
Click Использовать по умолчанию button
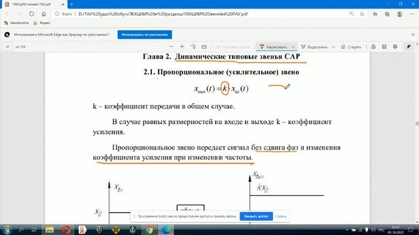pos(145,35)
